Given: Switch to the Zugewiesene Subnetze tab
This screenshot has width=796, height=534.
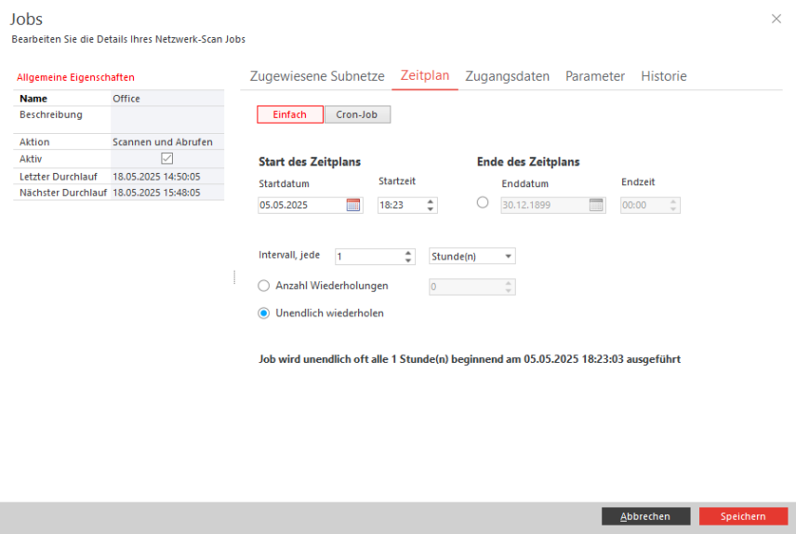Looking at the screenshot, I should point(317,76).
